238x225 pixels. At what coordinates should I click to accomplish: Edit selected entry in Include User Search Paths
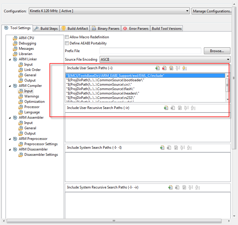tap(171, 68)
